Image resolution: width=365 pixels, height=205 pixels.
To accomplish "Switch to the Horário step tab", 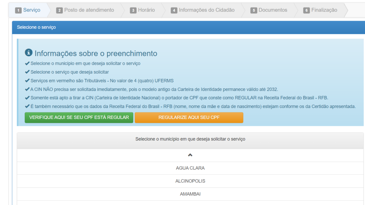I will tap(143, 10).
